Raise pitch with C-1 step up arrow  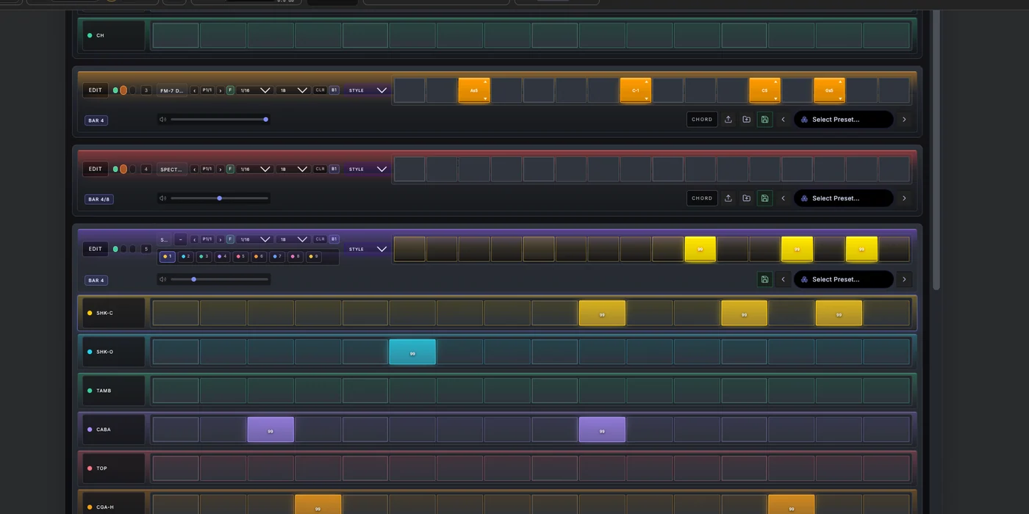pyautogui.click(x=647, y=82)
